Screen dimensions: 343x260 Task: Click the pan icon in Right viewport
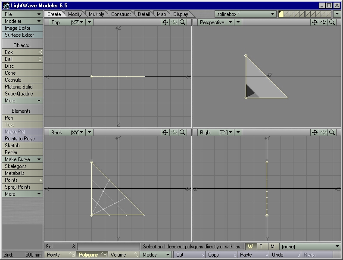click(315, 133)
